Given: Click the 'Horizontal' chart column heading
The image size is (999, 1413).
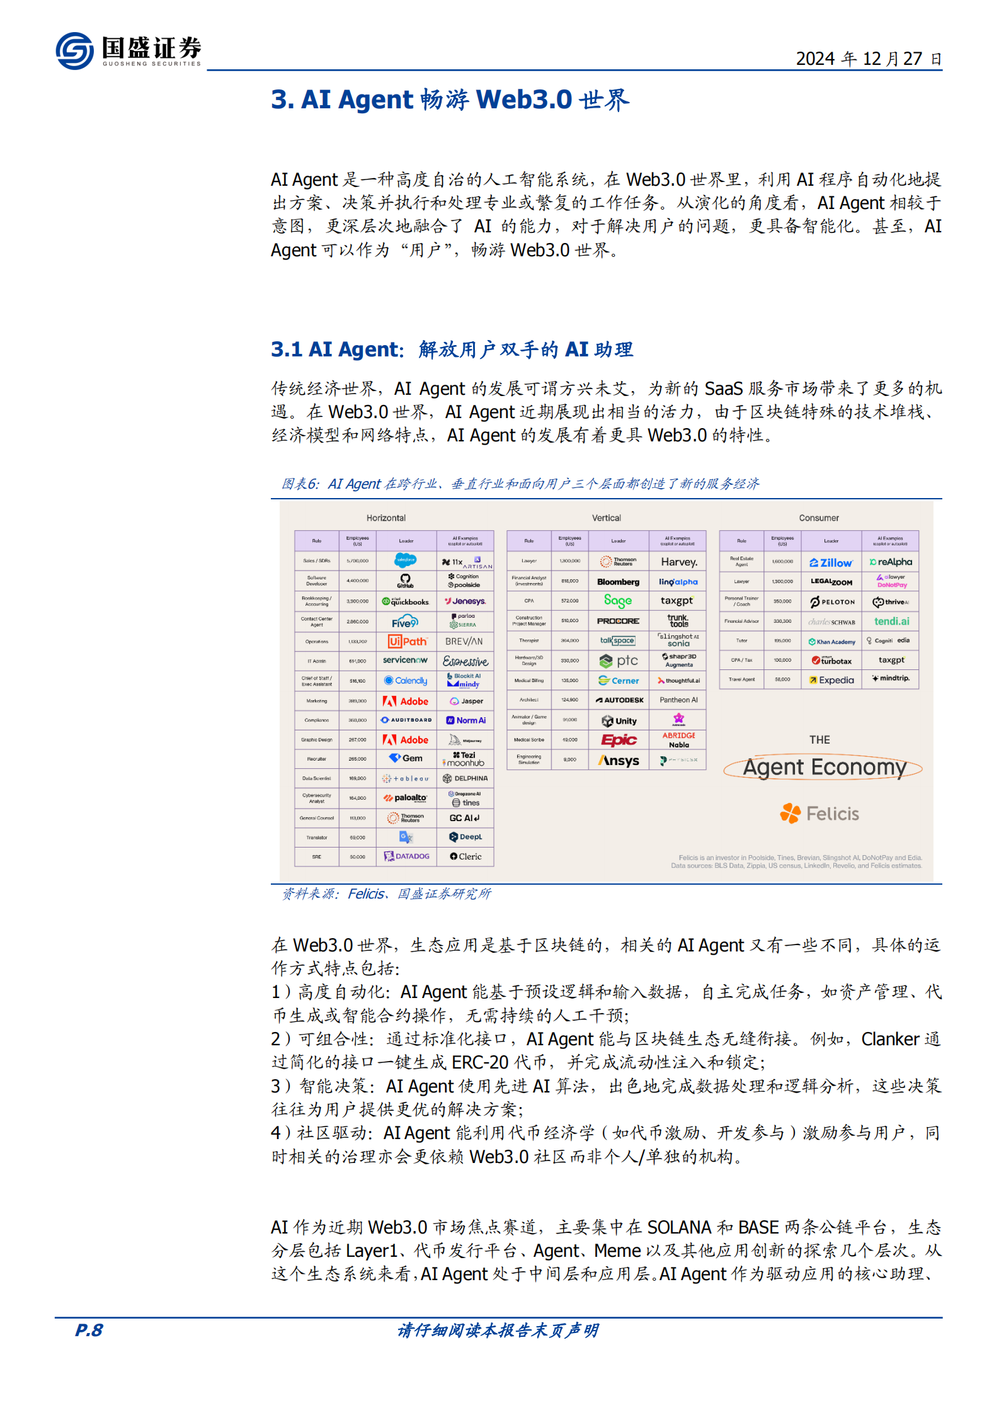Looking at the screenshot, I should (385, 518).
